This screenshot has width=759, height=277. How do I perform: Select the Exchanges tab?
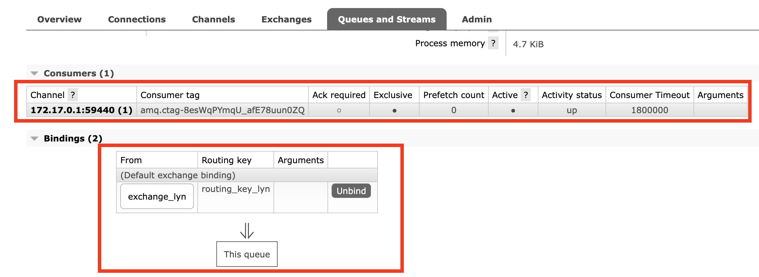coord(286,19)
